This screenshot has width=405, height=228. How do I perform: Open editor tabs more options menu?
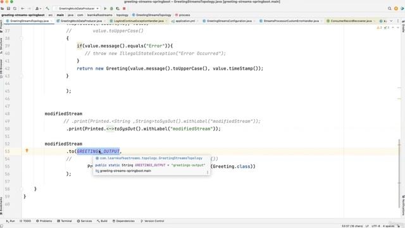point(398,21)
